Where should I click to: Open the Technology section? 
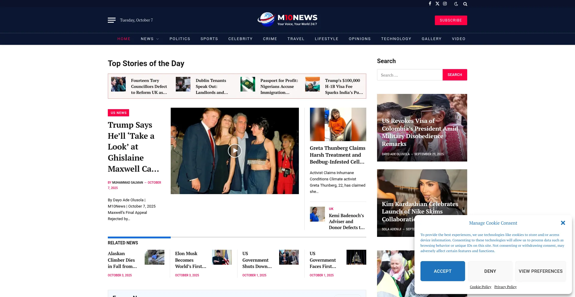396,39
